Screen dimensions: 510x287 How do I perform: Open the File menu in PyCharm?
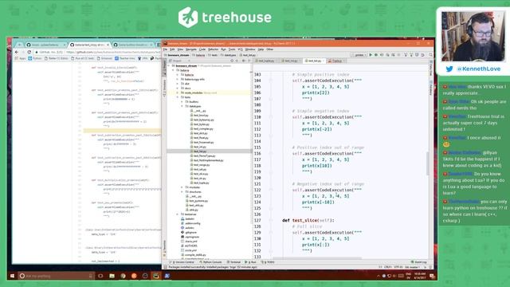(165, 49)
